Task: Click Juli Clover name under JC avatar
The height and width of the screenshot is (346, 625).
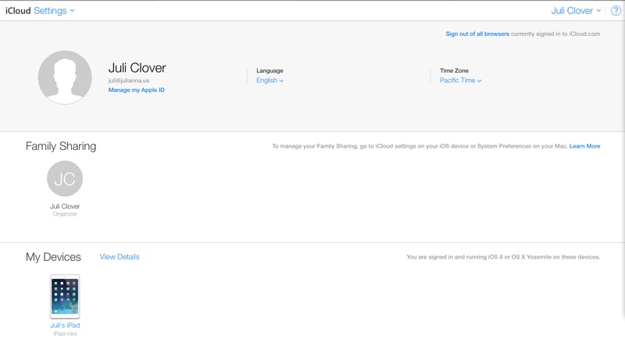Action: coord(65,206)
